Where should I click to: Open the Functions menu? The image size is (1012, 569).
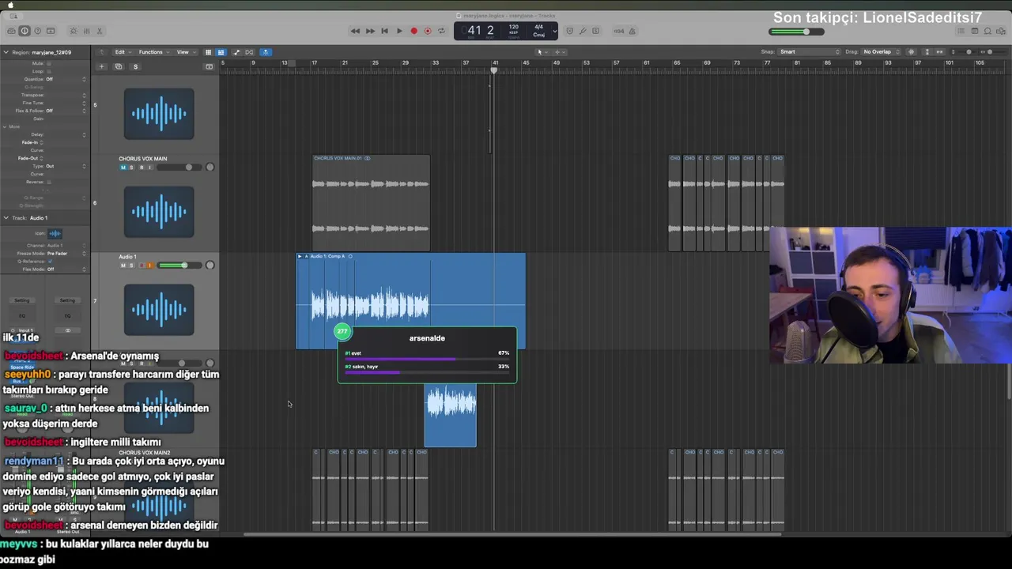pos(153,52)
